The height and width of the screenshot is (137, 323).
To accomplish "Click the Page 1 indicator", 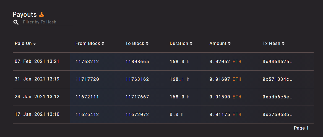I will click(x=301, y=128).
